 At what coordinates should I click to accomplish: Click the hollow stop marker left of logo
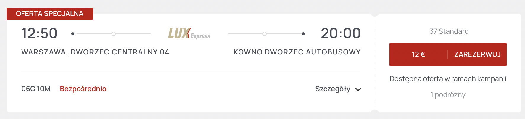pos(114,34)
